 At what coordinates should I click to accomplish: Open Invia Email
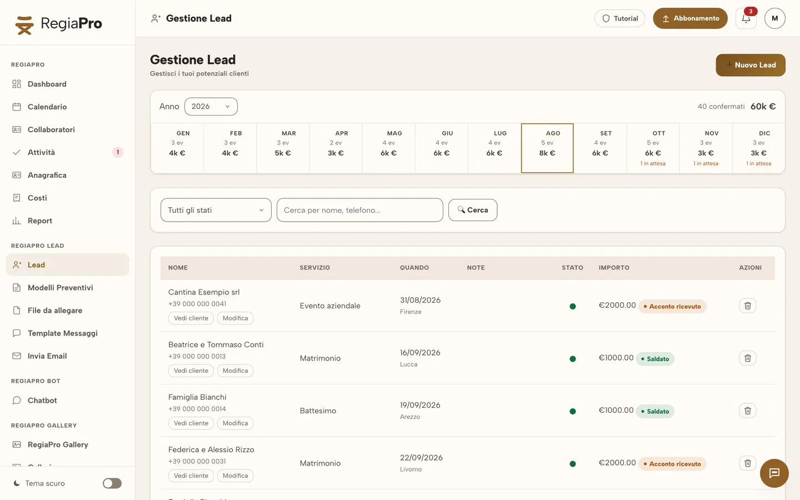click(67, 356)
